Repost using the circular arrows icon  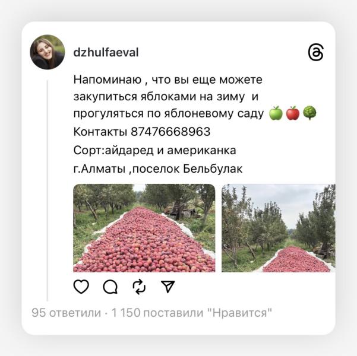click(139, 287)
